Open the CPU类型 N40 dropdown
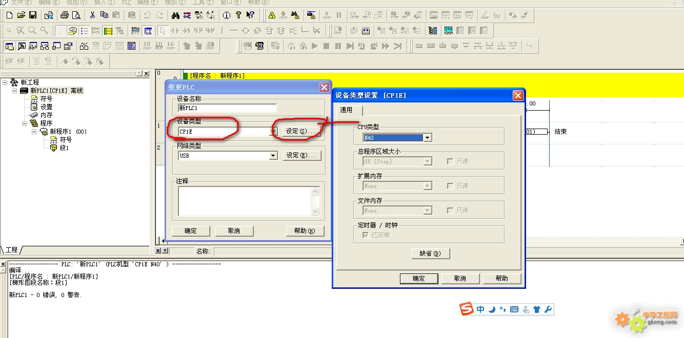The width and height of the screenshot is (684, 338). coord(428,138)
